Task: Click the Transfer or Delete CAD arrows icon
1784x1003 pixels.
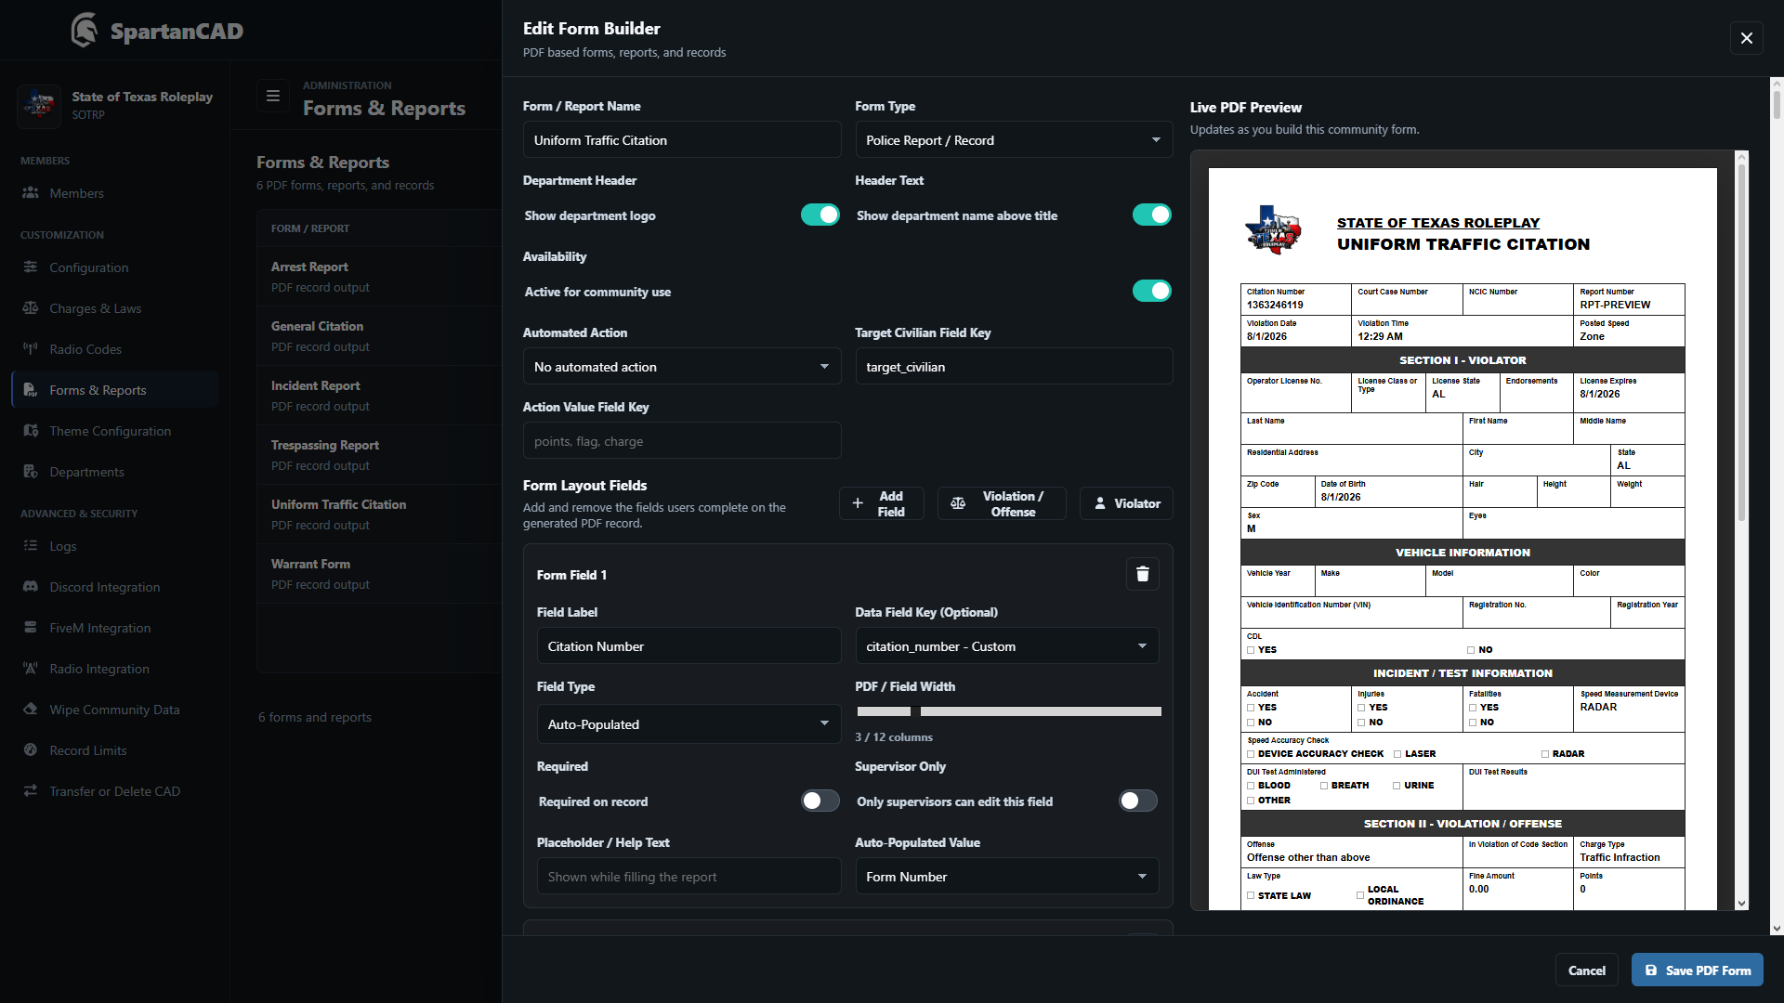Action: pyautogui.click(x=31, y=791)
